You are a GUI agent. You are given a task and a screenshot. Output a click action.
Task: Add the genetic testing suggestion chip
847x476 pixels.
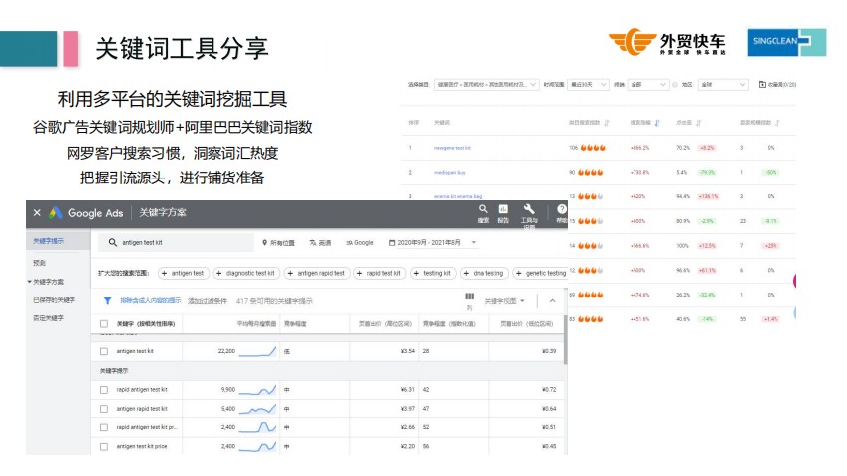coord(540,273)
